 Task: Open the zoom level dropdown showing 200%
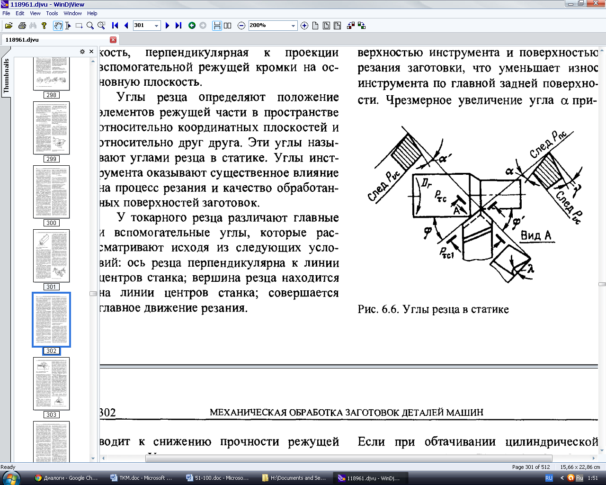pos(293,26)
